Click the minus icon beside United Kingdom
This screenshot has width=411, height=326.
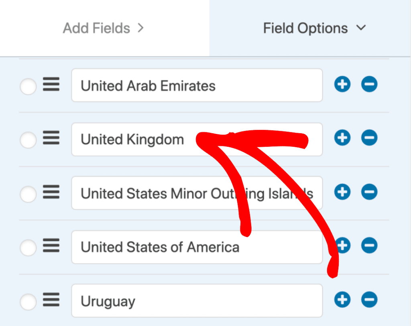(x=369, y=138)
